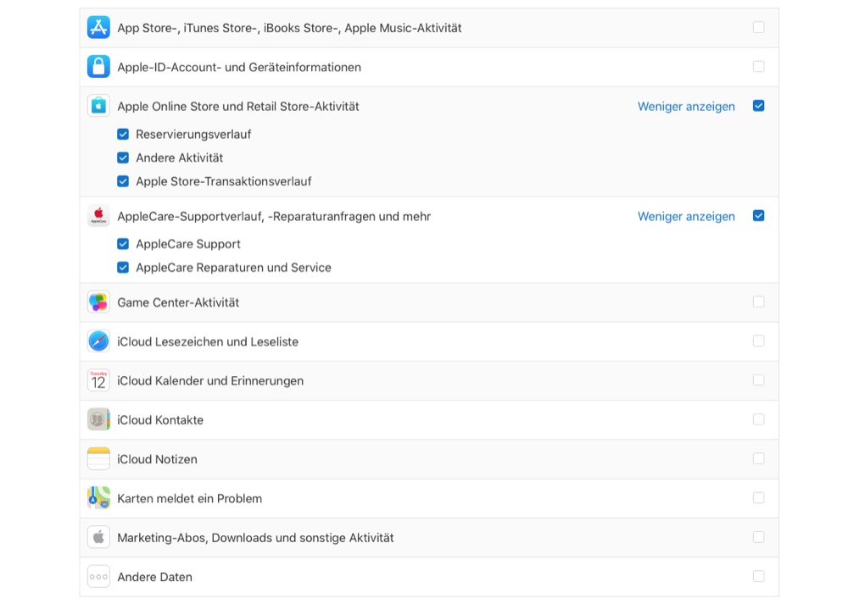Viewport: 848px width, 609px height.
Task: Click the iCloud Notizen text
Action: pos(158,459)
